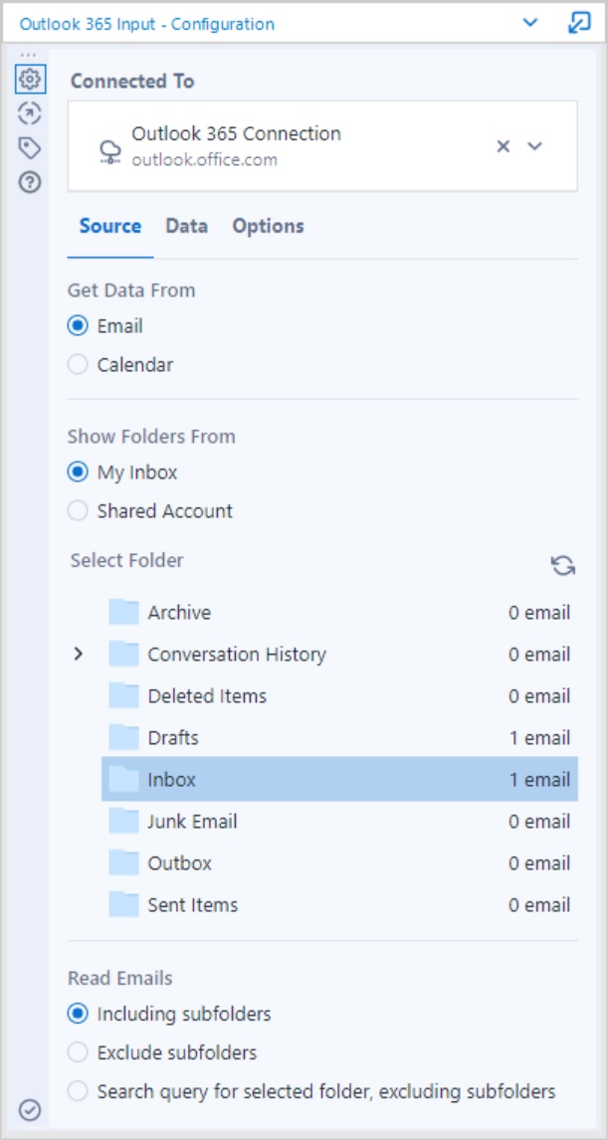Choose Shared Account for folders
This screenshot has width=608, height=1140.
coord(79,510)
